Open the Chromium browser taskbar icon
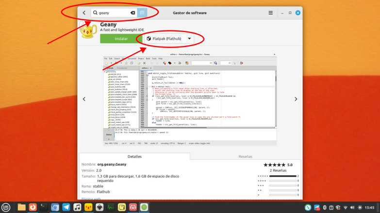The width and height of the screenshot is (380, 213). (55, 207)
